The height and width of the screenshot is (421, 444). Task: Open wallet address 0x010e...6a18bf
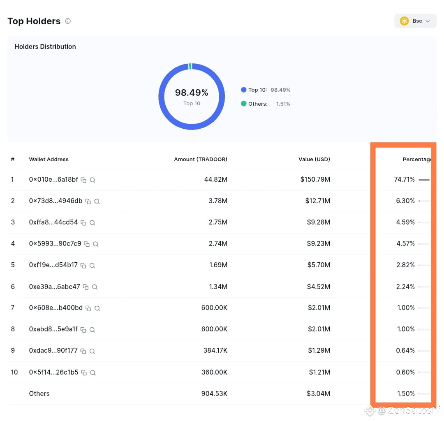[x=53, y=179]
